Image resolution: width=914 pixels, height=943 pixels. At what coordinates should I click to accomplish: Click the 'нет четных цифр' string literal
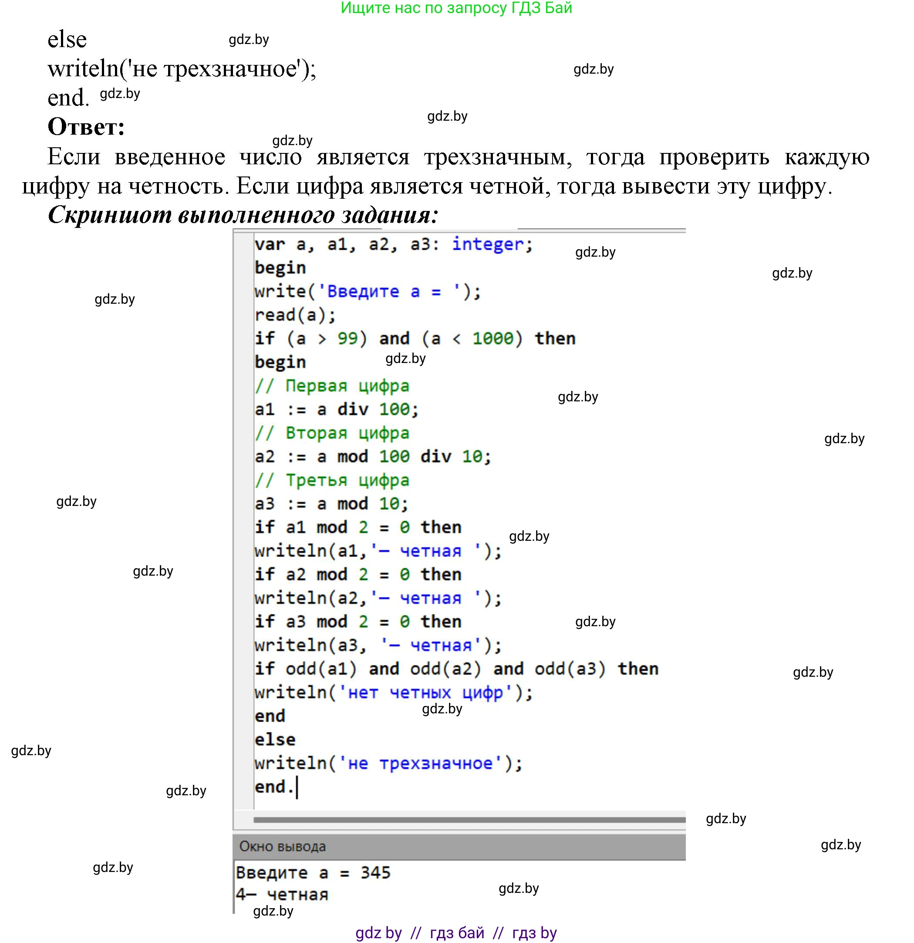(x=425, y=693)
